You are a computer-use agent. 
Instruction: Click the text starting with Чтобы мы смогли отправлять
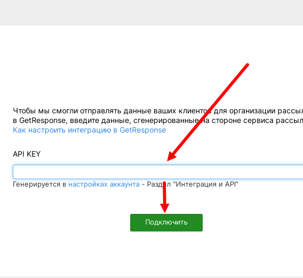point(158,111)
